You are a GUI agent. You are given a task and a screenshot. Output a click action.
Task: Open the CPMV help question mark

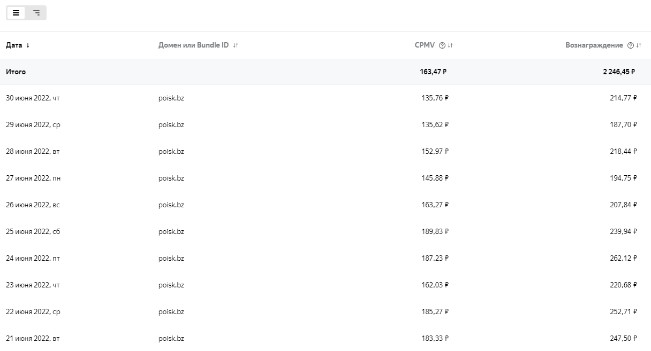pos(442,45)
